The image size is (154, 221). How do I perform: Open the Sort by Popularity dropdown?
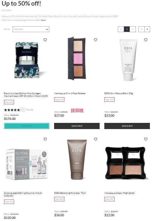click(31, 29)
